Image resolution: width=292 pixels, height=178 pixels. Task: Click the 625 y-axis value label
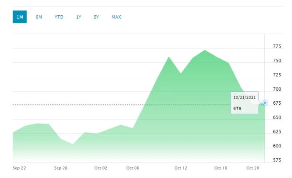(277, 132)
